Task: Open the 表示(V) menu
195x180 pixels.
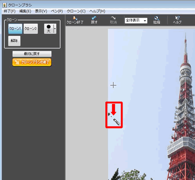Action: click(x=41, y=11)
